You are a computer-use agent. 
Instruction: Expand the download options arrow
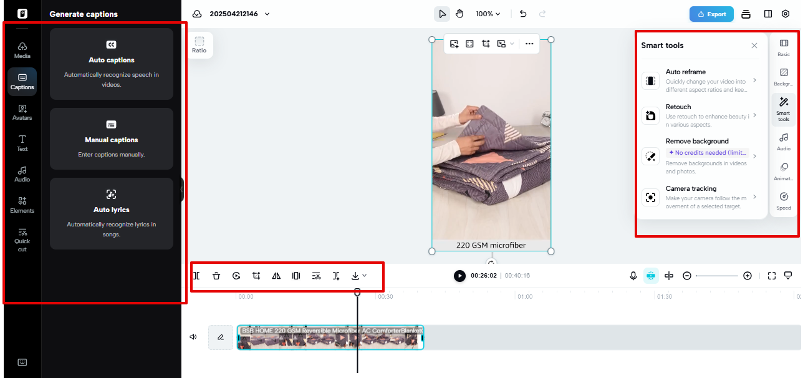(365, 276)
